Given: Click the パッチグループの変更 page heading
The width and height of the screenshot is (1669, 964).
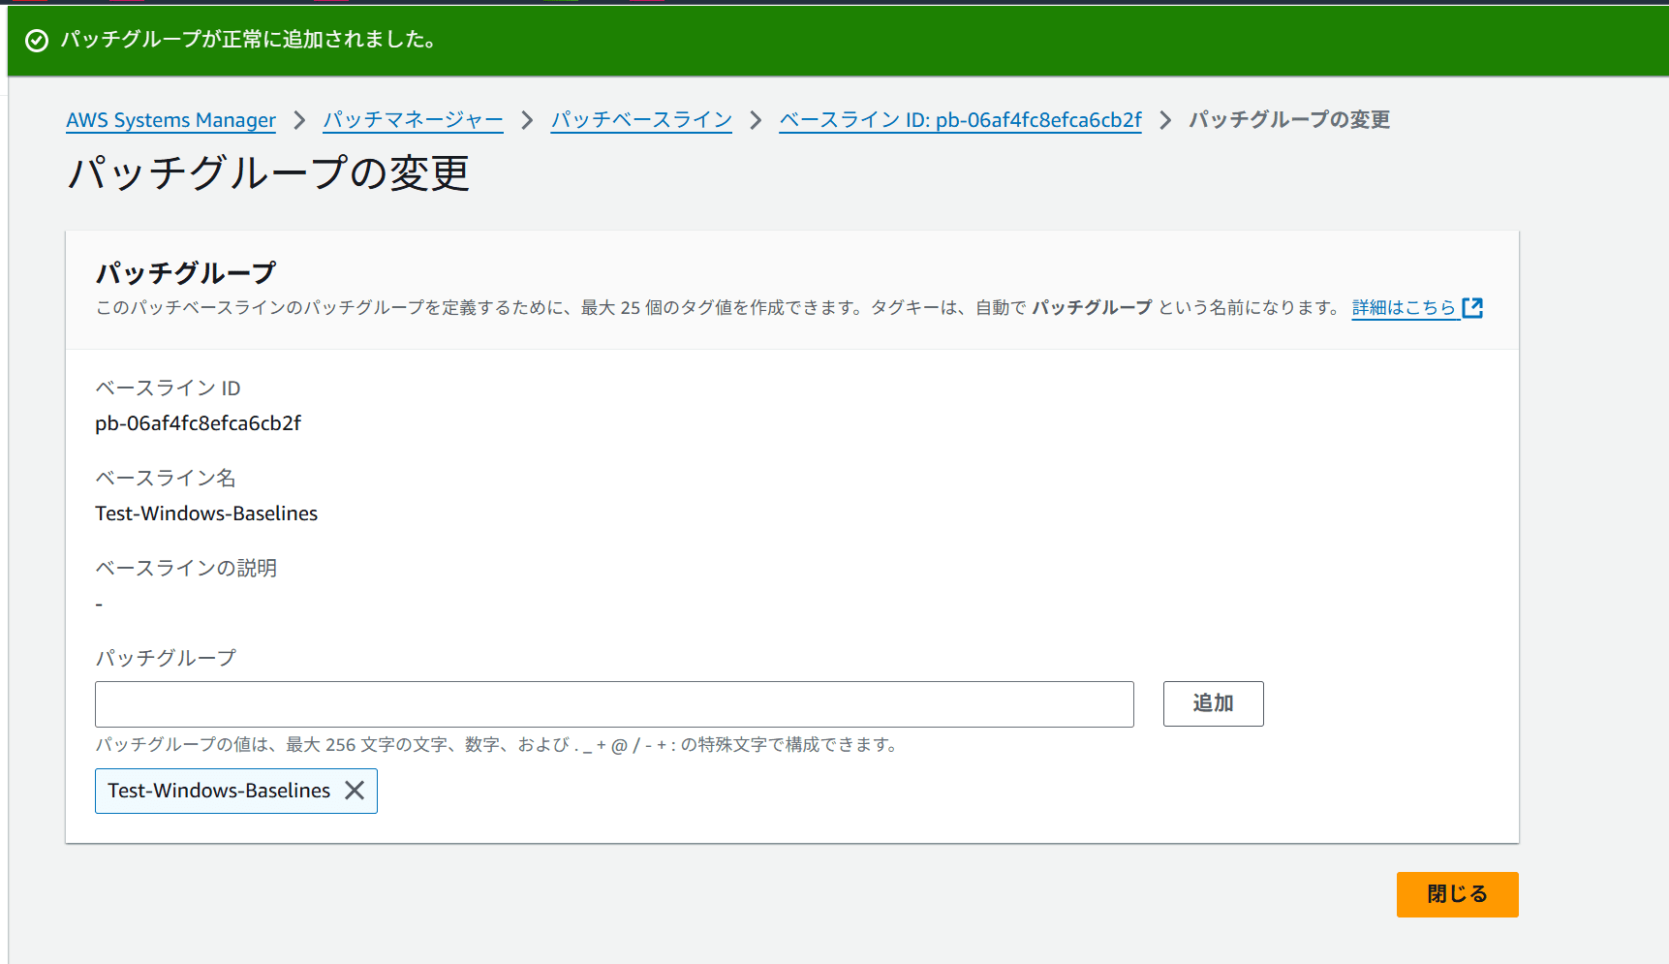Looking at the screenshot, I should [268, 173].
